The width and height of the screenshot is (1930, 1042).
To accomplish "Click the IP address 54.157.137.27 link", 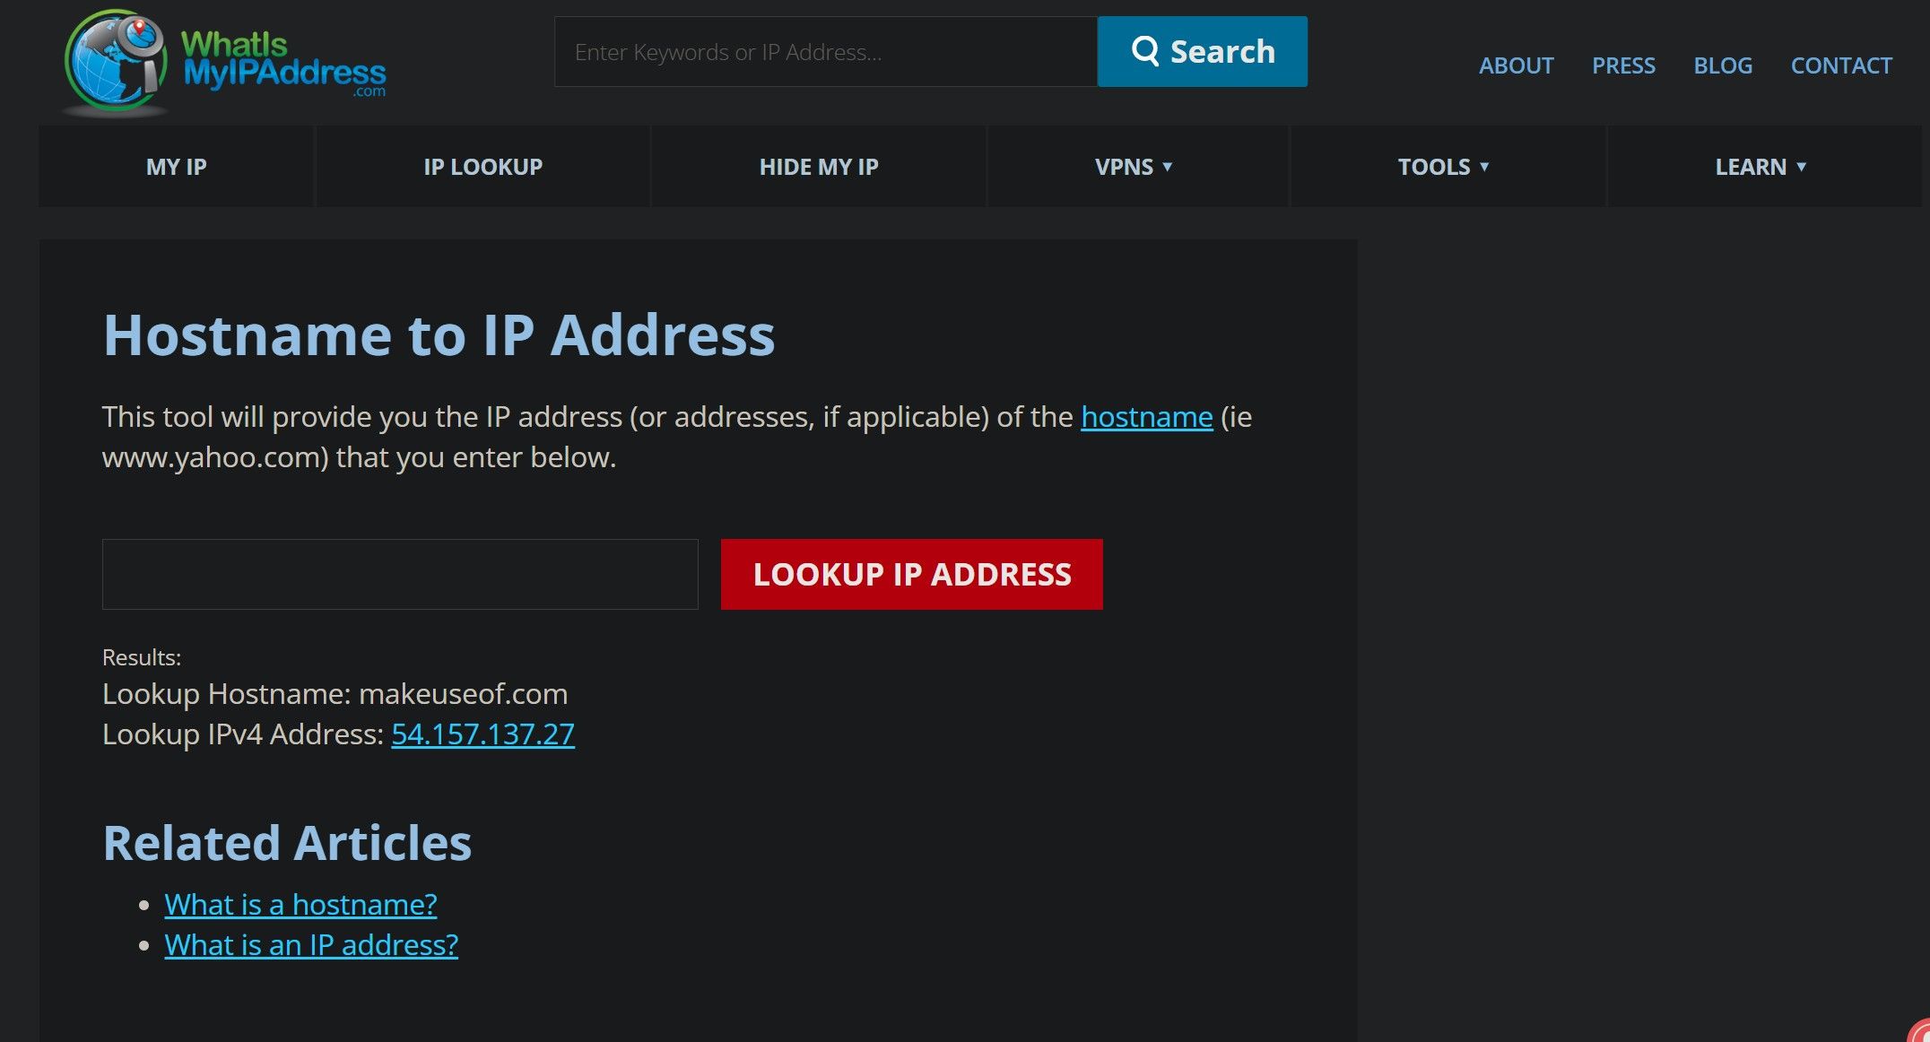I will pyautogui.click(x=482, y=734).
